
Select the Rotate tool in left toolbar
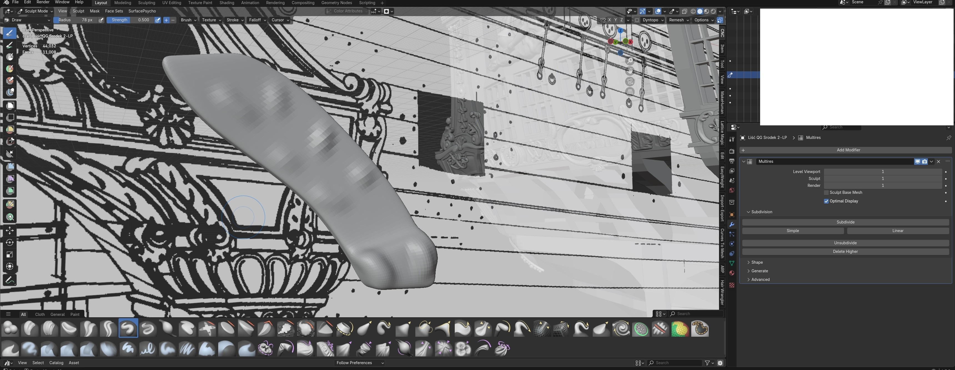pyautogui.click(x=10, y=243)
